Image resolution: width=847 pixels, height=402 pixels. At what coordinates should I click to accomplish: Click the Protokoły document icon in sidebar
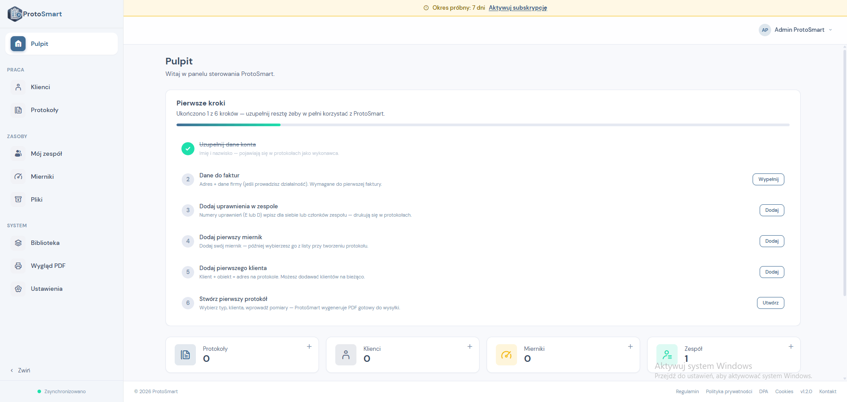pyautogui.click(x=18, y=110)
